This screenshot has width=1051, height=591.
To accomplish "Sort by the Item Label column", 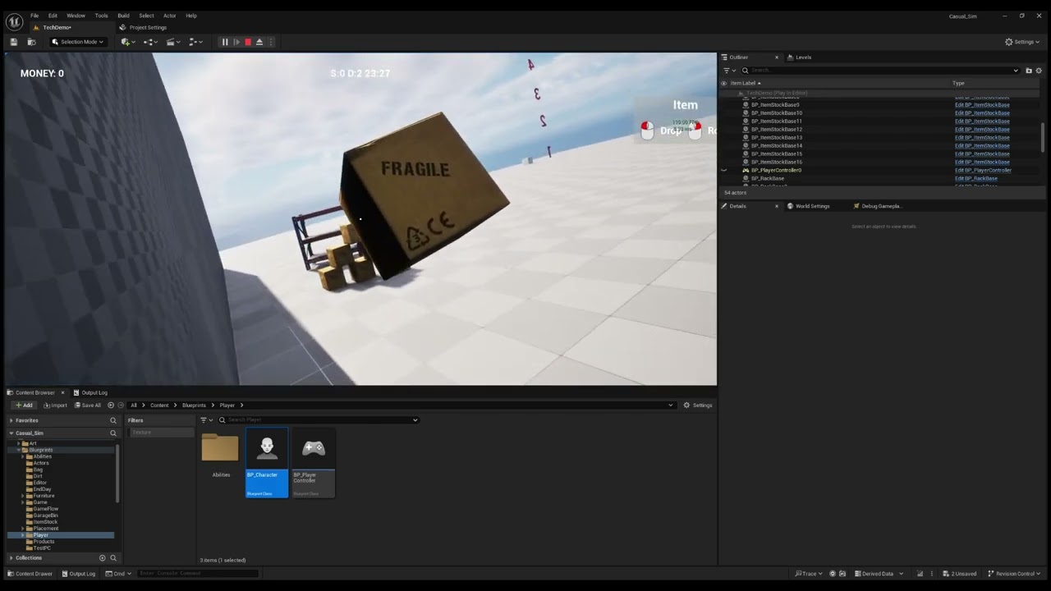I will click(746, 83).
